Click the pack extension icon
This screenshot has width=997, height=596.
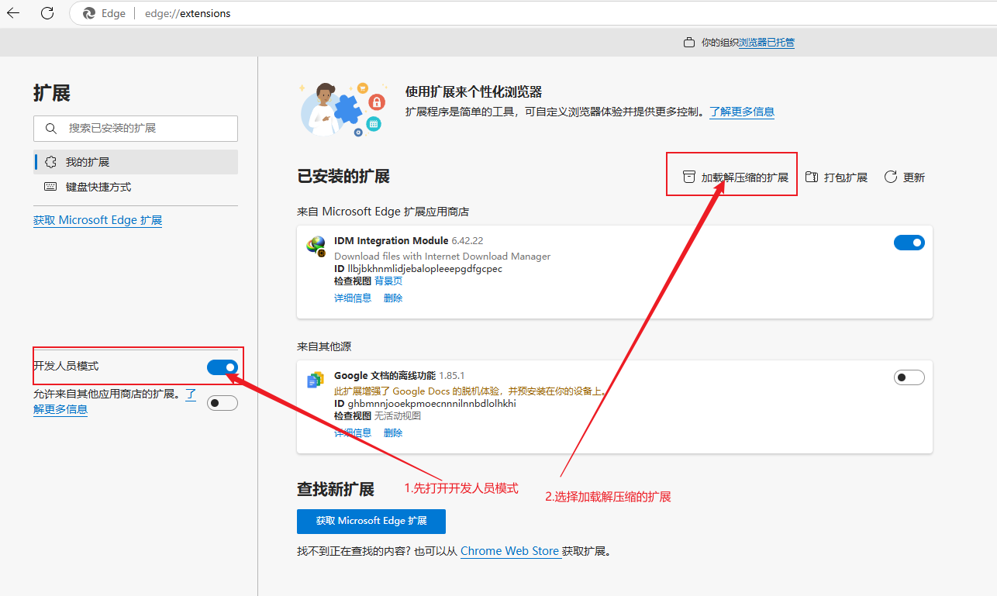812,177
